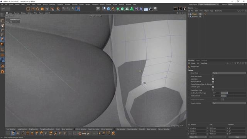Open Object (Rel) coordinate dropdown
Viewport: 247px width, 139px height.
(x=198, y=137)
